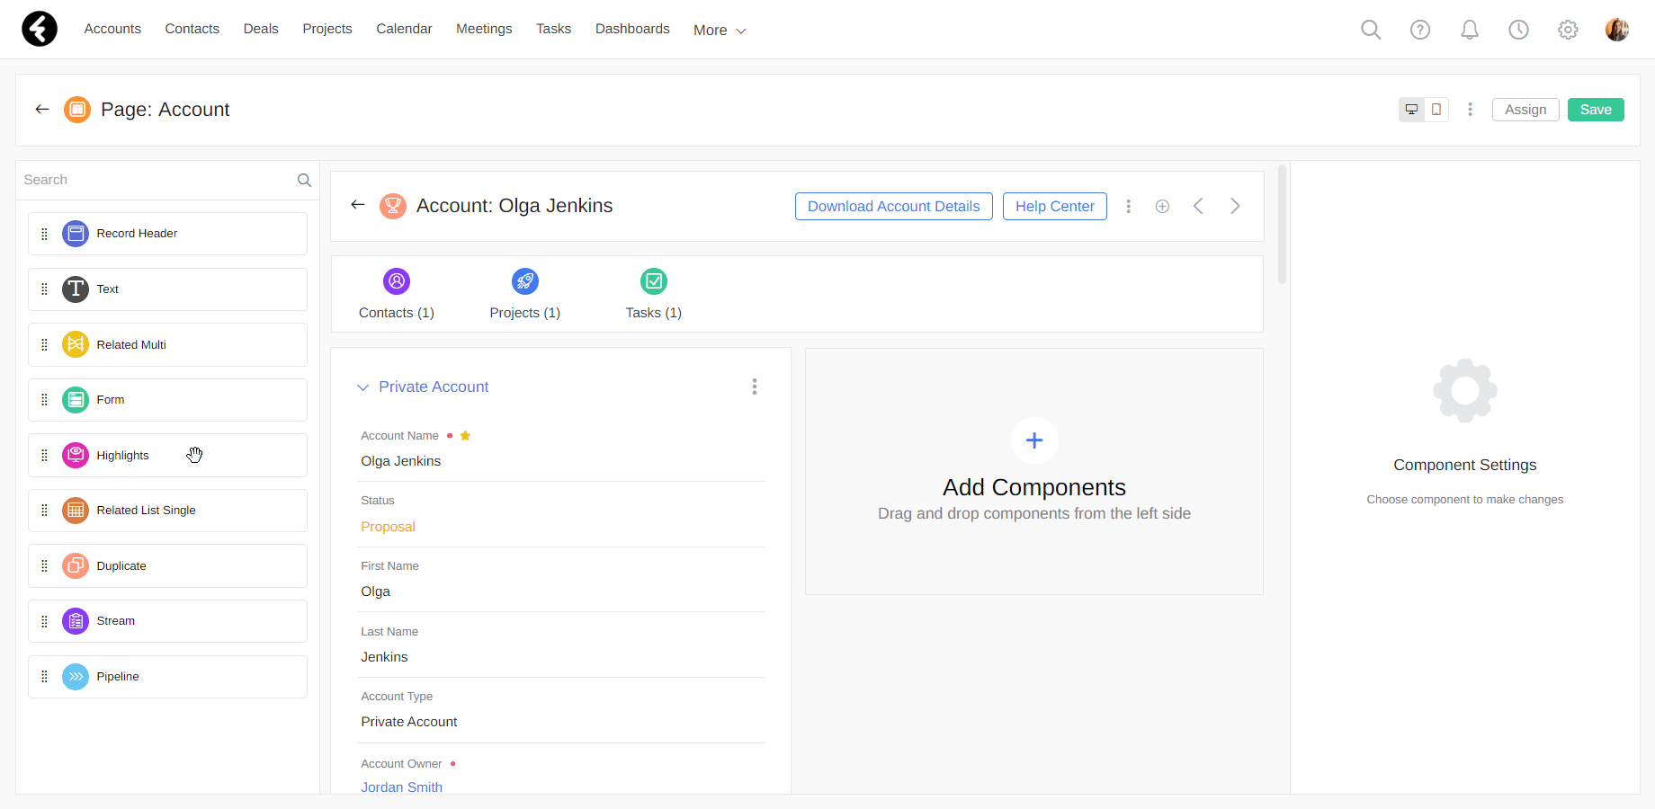Click the page preview vertical scrollbar
The height and width of the screenshot is (809, 1655).
(x=1282, y=225)
